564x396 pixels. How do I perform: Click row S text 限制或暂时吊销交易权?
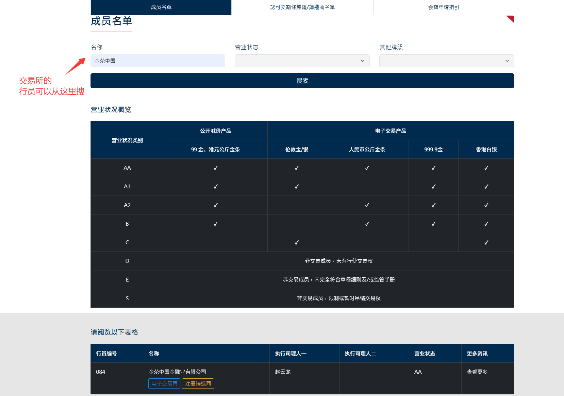(355, 298)
